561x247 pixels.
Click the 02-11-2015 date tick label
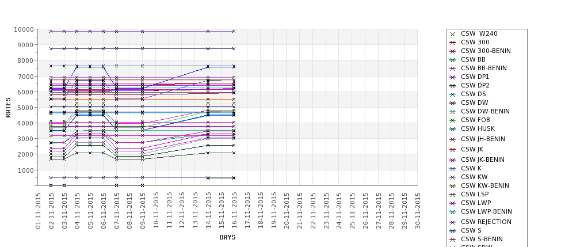click(51, 211)
